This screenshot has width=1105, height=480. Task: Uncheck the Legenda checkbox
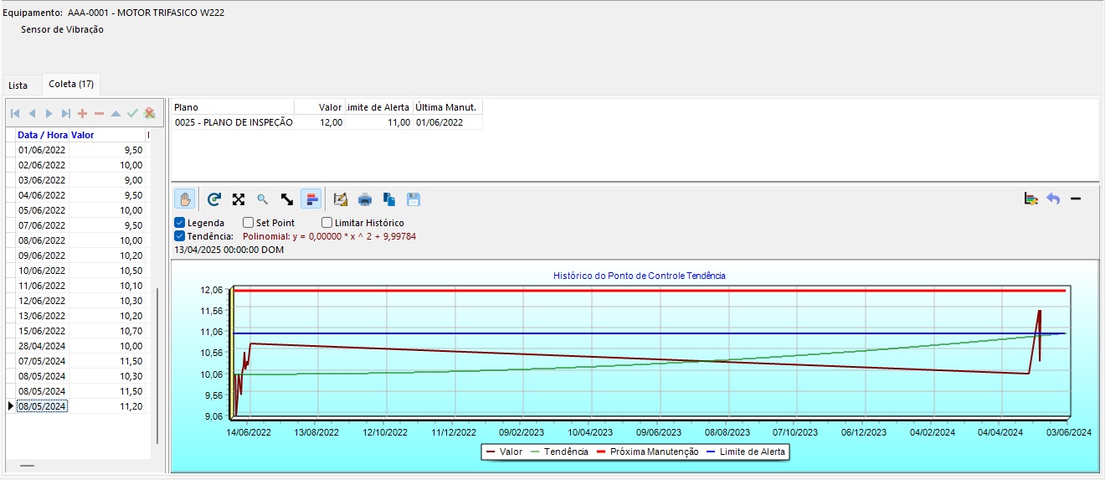[x=180, y=223]
